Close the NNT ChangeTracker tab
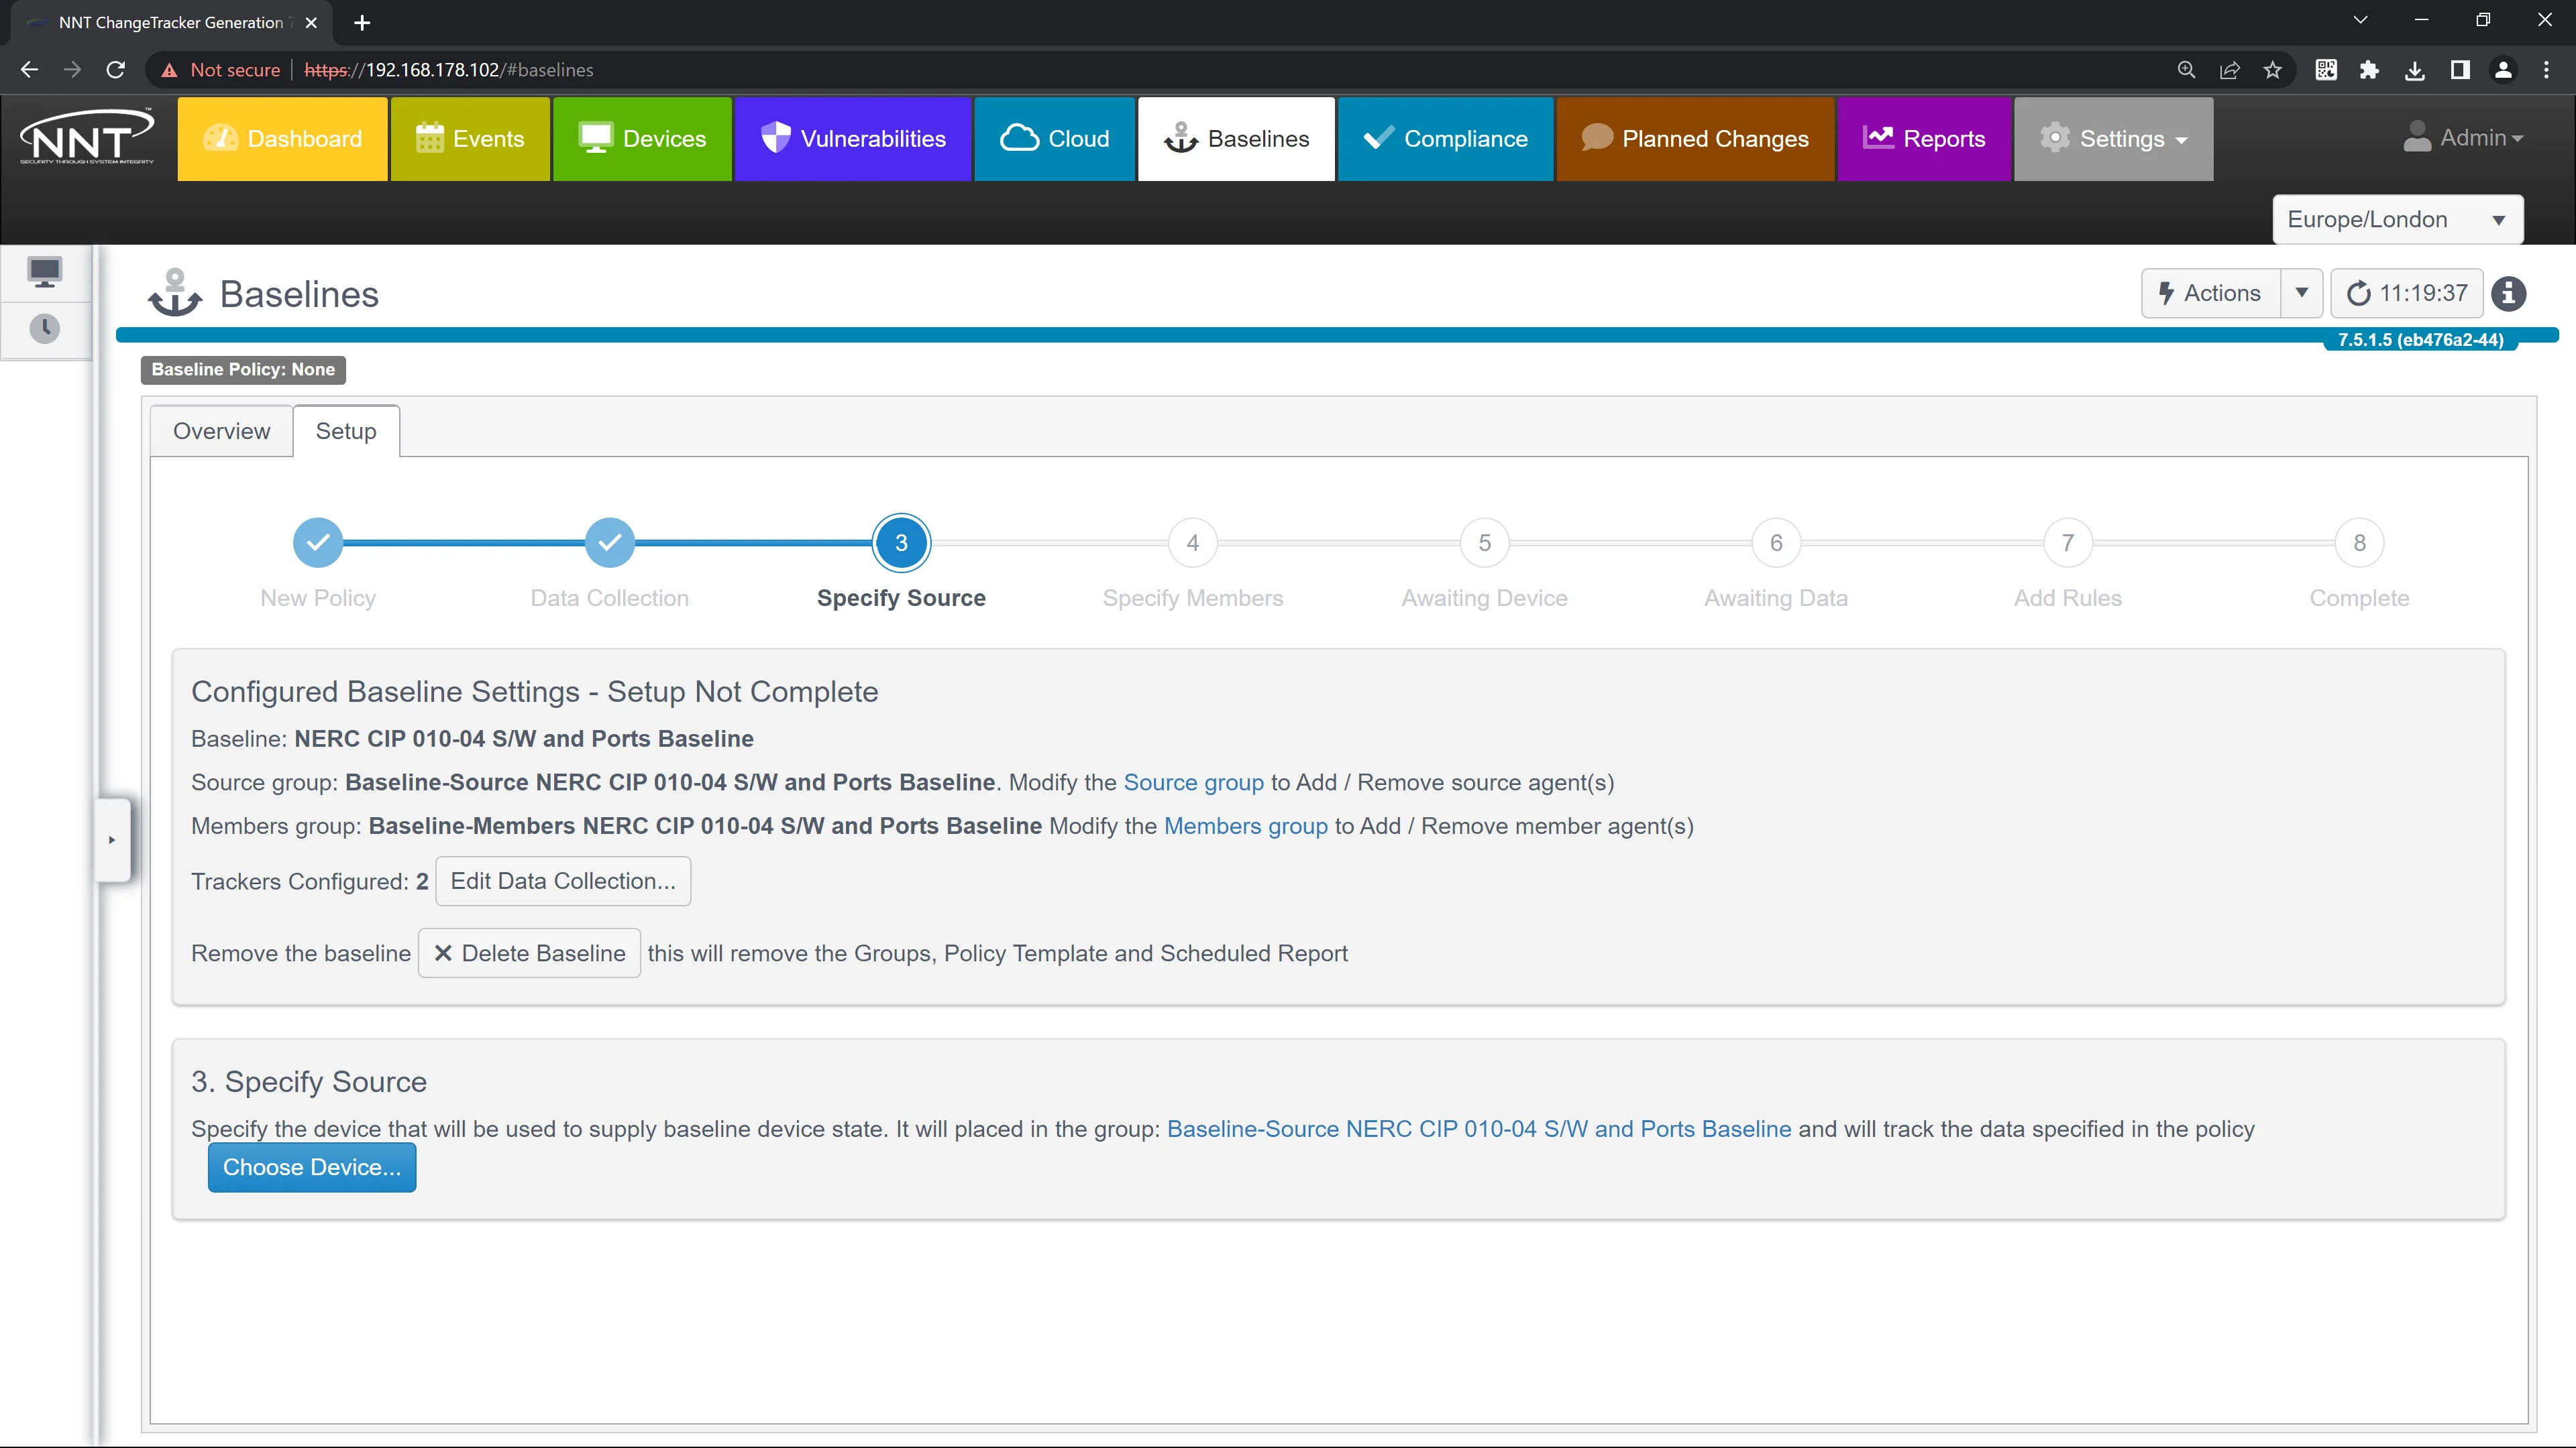This screenshot has width=2576, height=1448. pos(311,22)
